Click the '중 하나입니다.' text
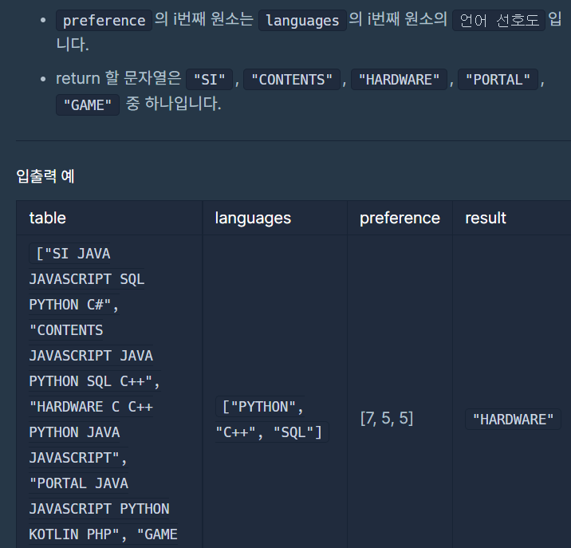Viewport: 571px width, 548px height. coord(173,104)
